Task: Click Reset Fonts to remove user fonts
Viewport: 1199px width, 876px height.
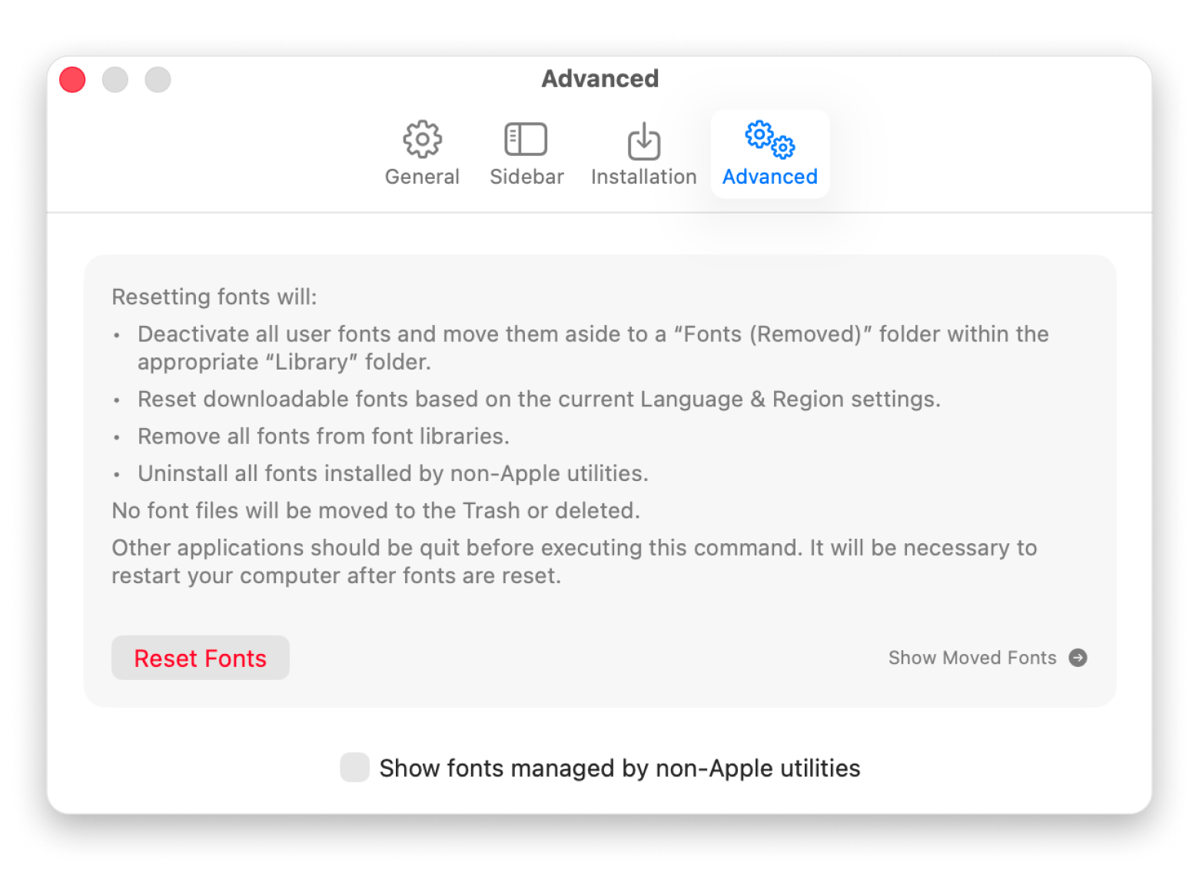Action: coord(200,658)
